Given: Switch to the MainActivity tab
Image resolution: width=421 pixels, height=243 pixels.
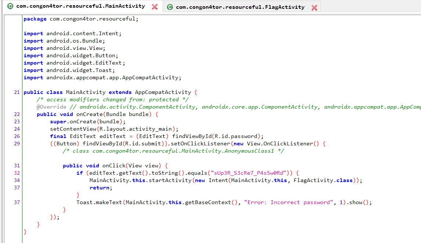Looking at the screenshot, I should click(80, 6).
